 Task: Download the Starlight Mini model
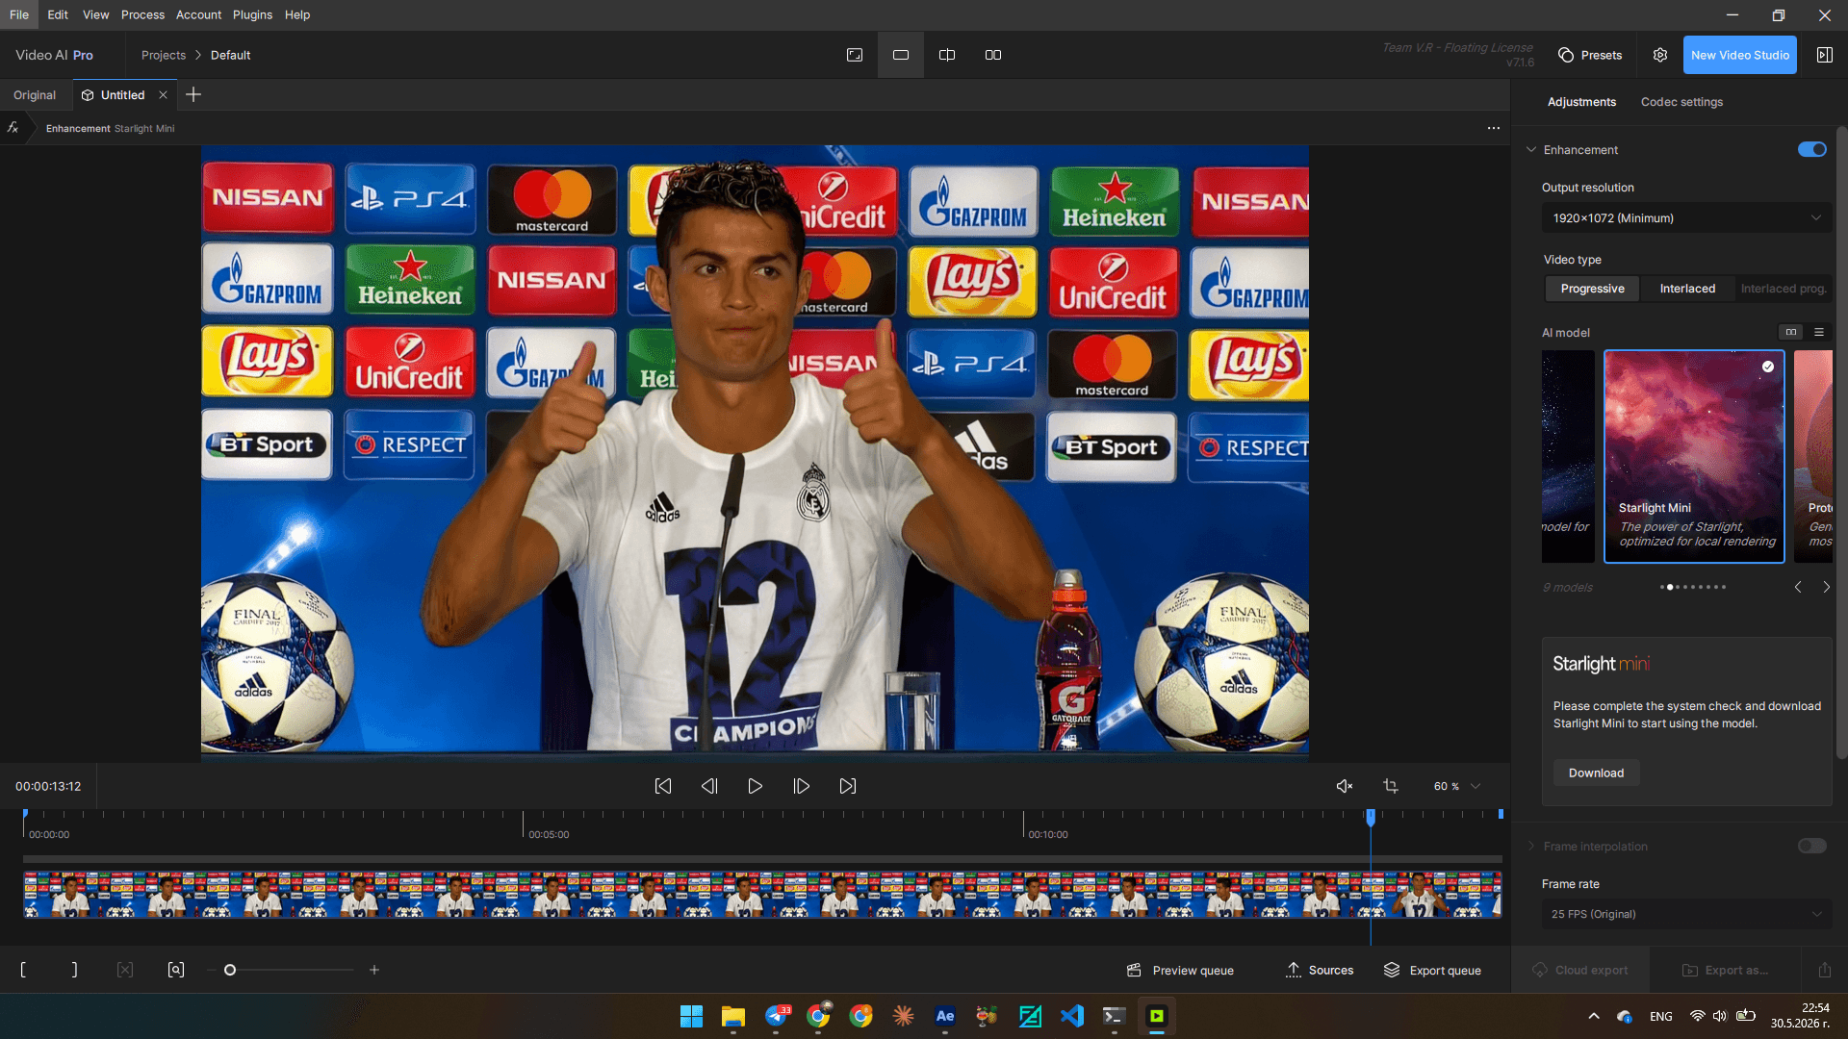coord(1596,773)
